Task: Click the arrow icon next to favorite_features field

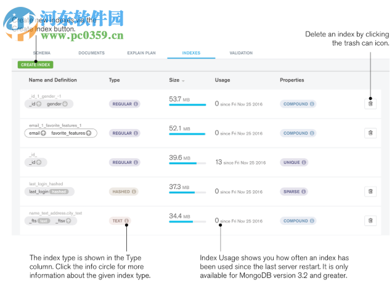Action: [89, 133]
